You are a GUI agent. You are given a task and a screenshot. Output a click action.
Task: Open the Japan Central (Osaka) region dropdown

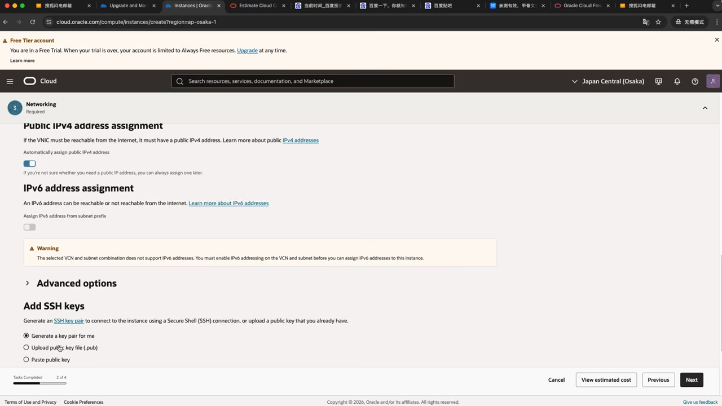[607, 81]
